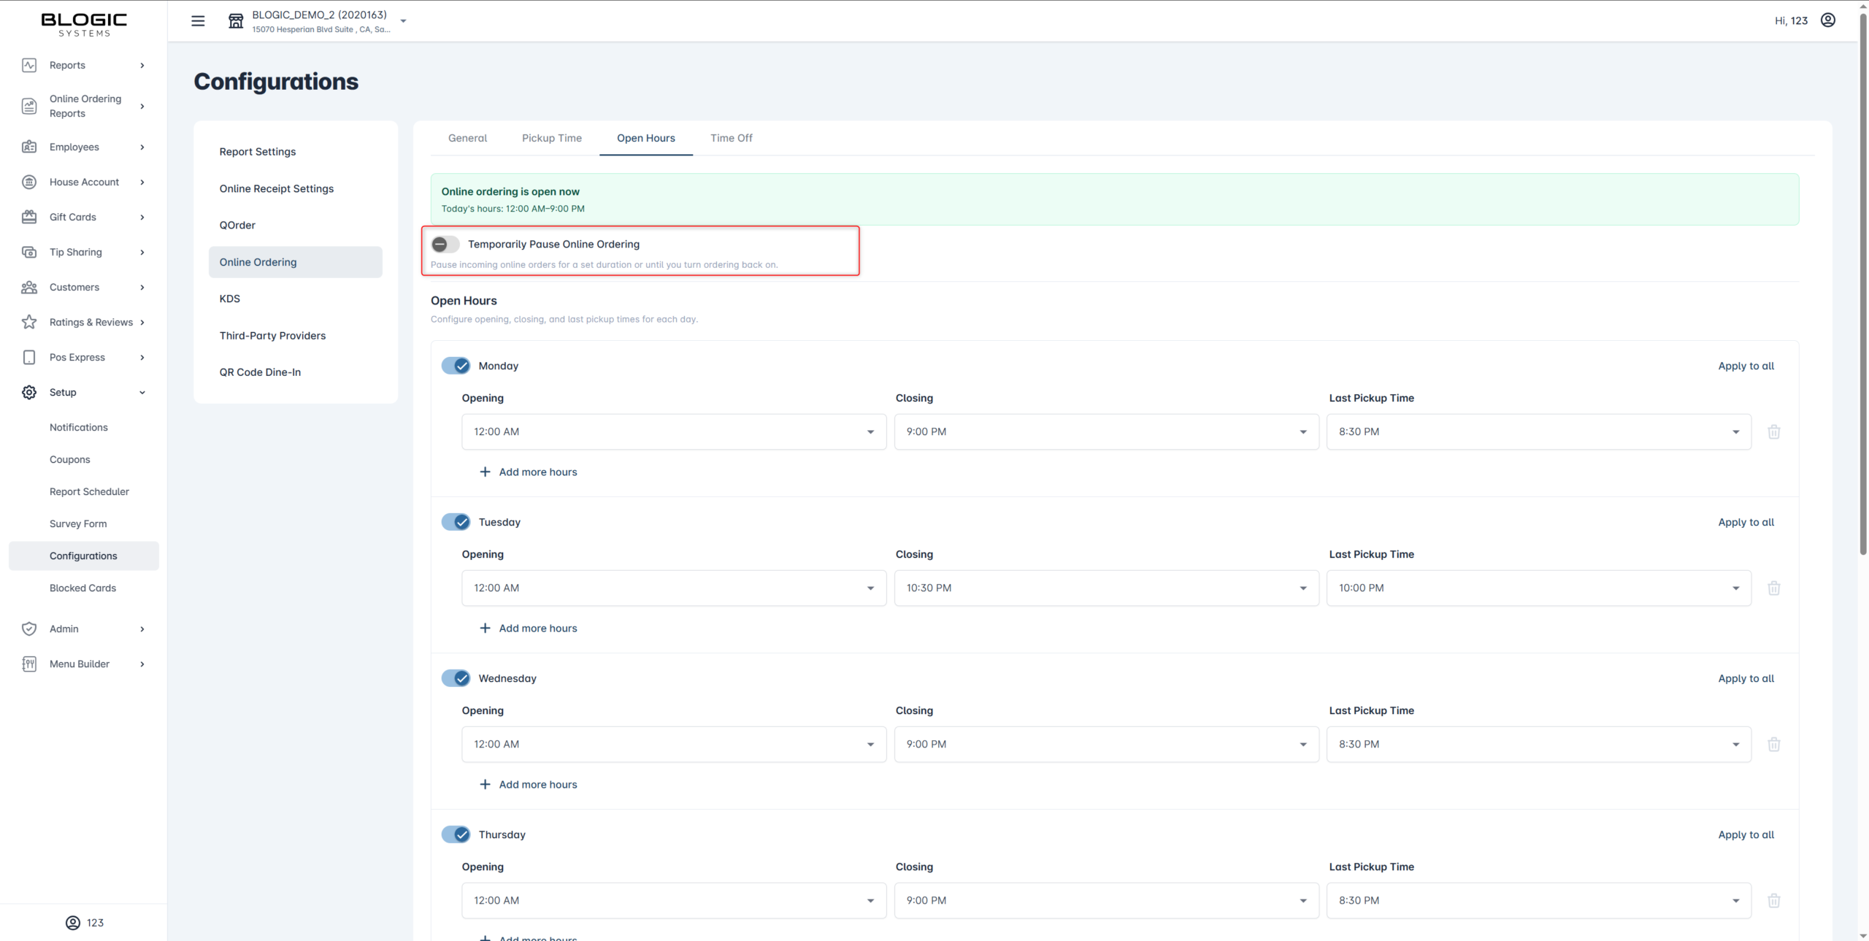The width and height of the screenshot is (1869, 941).
Task: Delete Monday hours with trash icon
Action: 1773,431
